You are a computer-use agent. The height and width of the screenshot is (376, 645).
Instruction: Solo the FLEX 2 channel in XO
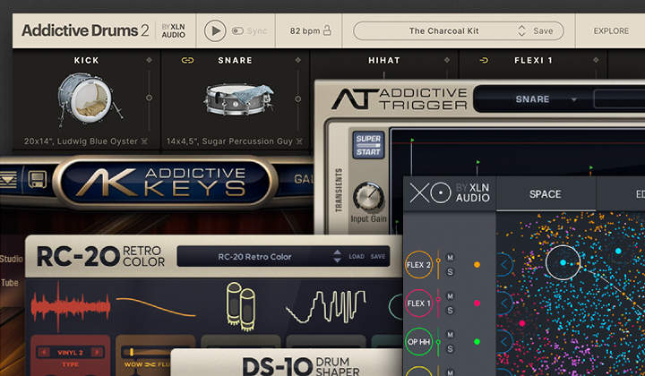coord(450,271)
